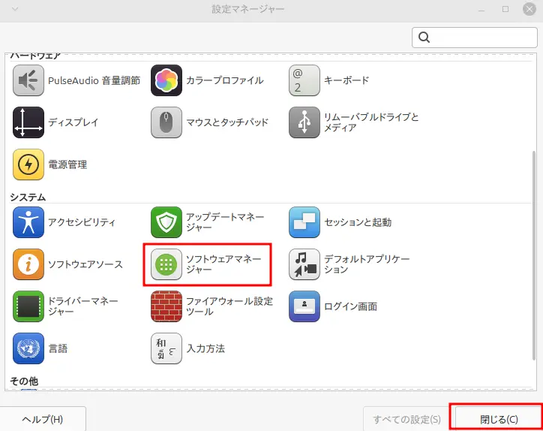Open ファイアウォール設定ツール brick wall icon

(x=166, y=306)
